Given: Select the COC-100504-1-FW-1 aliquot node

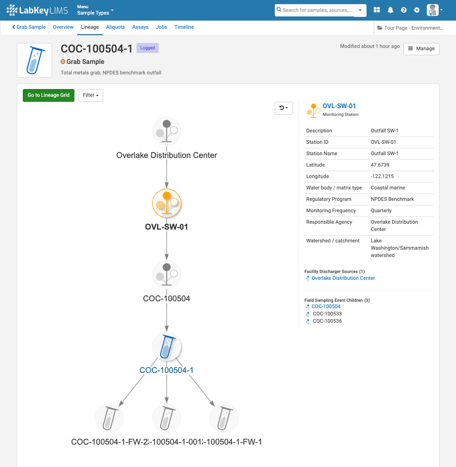Looking at the screenshot, I should point(224,418).
